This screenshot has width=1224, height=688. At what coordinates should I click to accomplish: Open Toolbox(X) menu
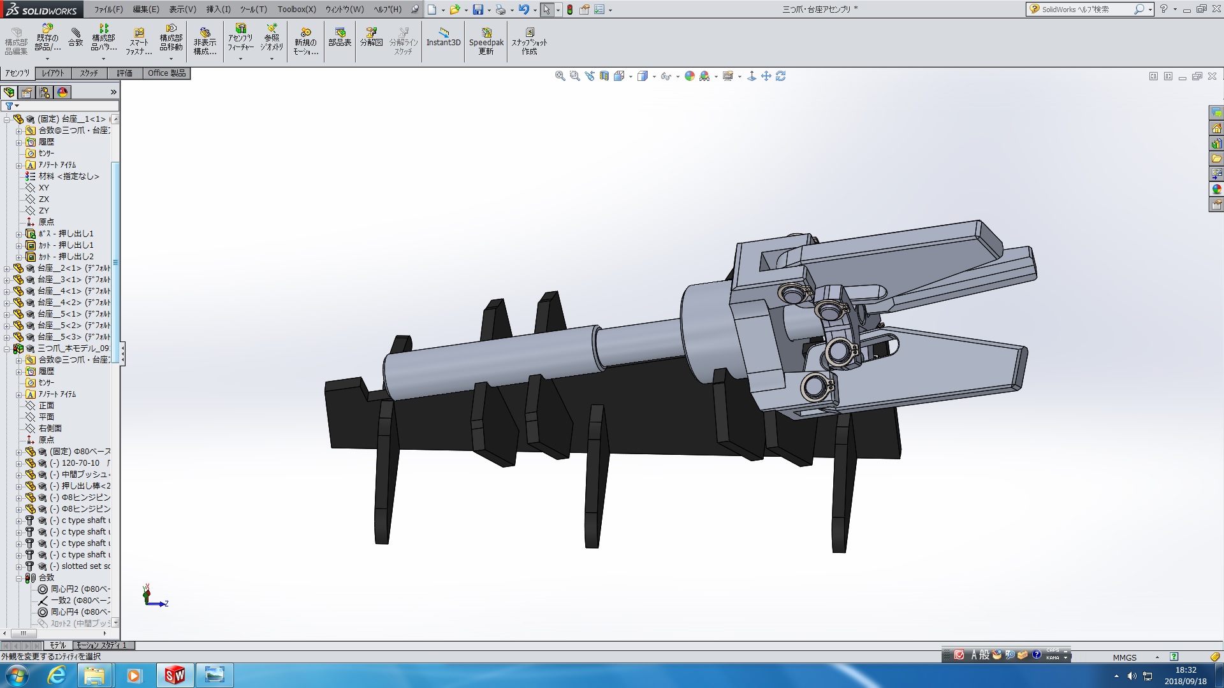pyautogui.click(x=296, y=9)
